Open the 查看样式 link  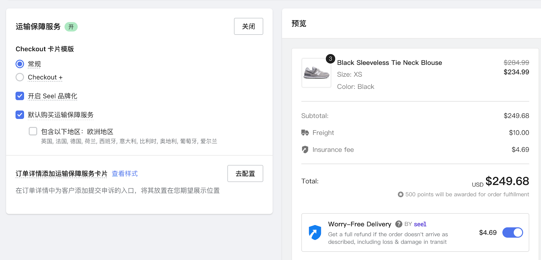[125, 174]
